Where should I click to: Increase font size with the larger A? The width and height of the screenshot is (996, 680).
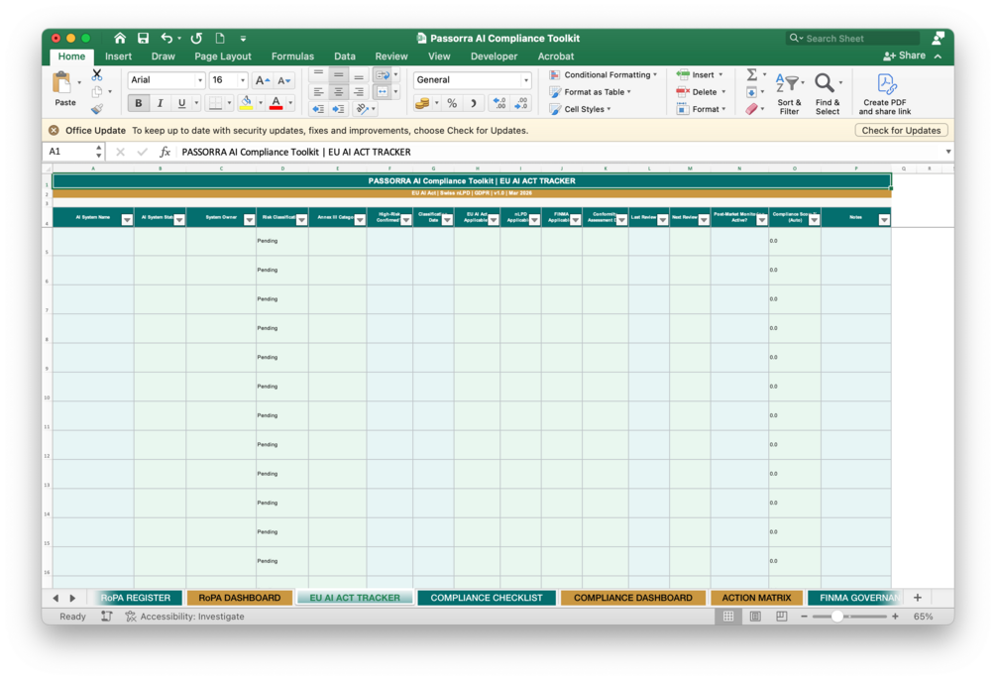[263, 80]
